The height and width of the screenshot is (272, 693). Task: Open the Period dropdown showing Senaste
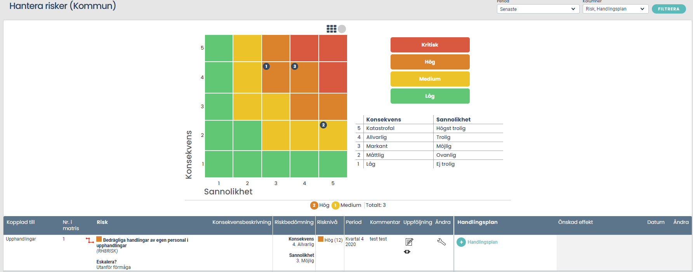click(x=538, y=9)
